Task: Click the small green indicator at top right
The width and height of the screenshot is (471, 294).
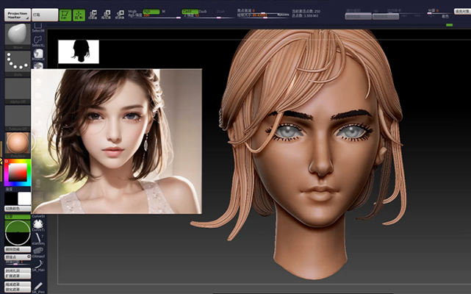Action: coord(450,25)
